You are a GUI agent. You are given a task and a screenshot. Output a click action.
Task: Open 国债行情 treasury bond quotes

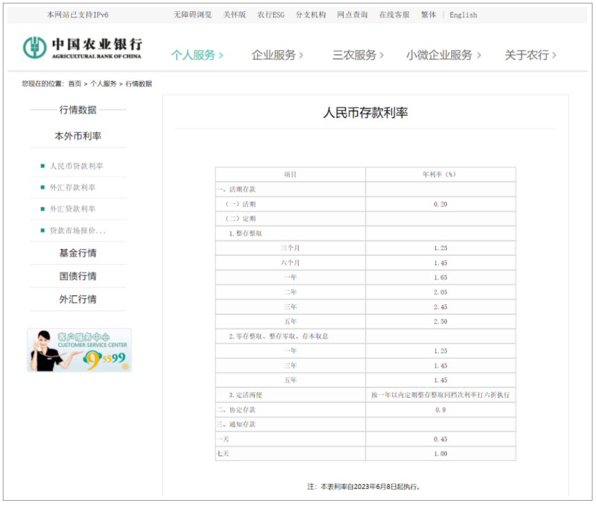coord(79,276)
